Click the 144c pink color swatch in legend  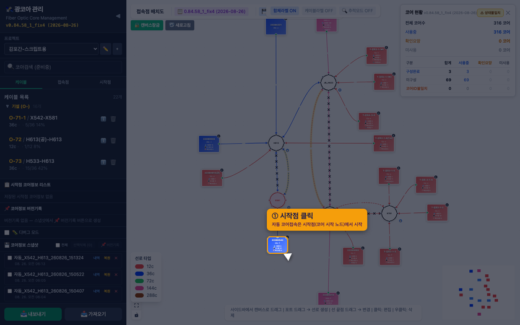139,288
